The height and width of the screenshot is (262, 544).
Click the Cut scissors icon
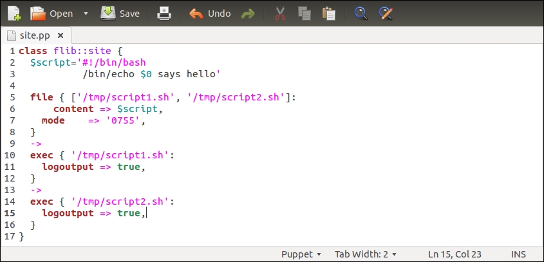(280, 14)
